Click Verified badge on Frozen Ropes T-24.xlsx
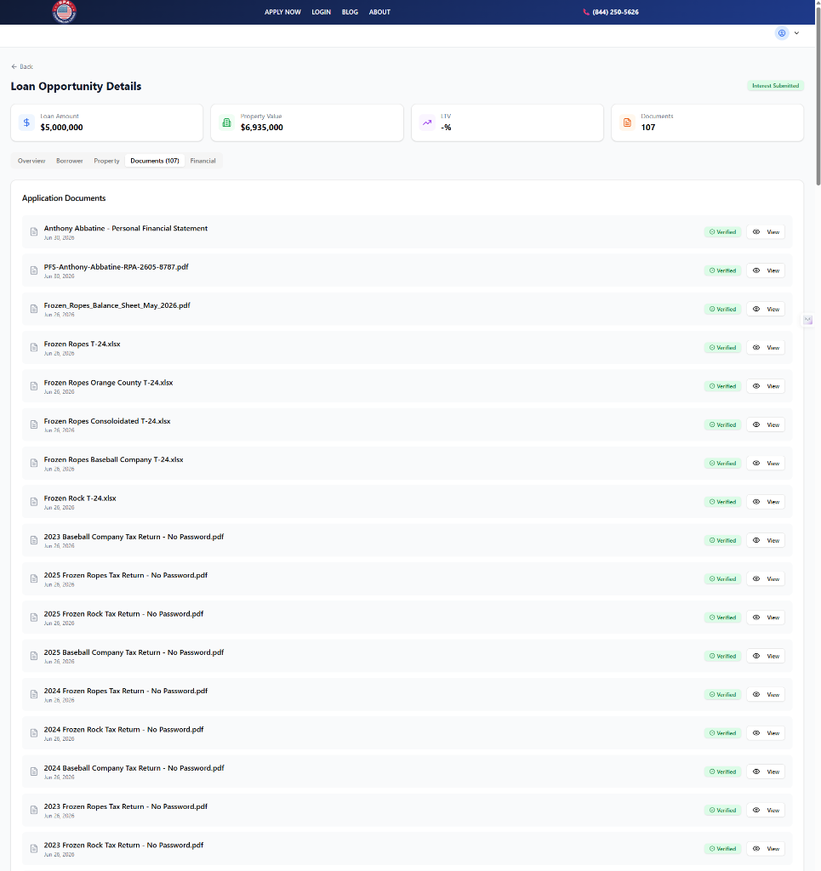Viewport: 821px width, 871px height. click(x=722, y=348)
